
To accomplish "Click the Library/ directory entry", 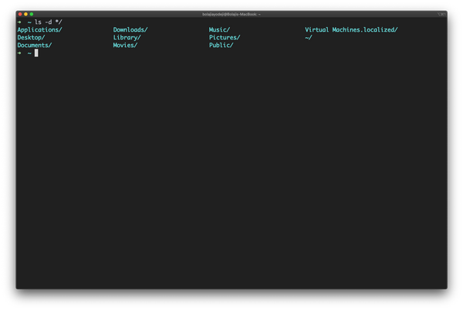I will (x=127, y=37).
